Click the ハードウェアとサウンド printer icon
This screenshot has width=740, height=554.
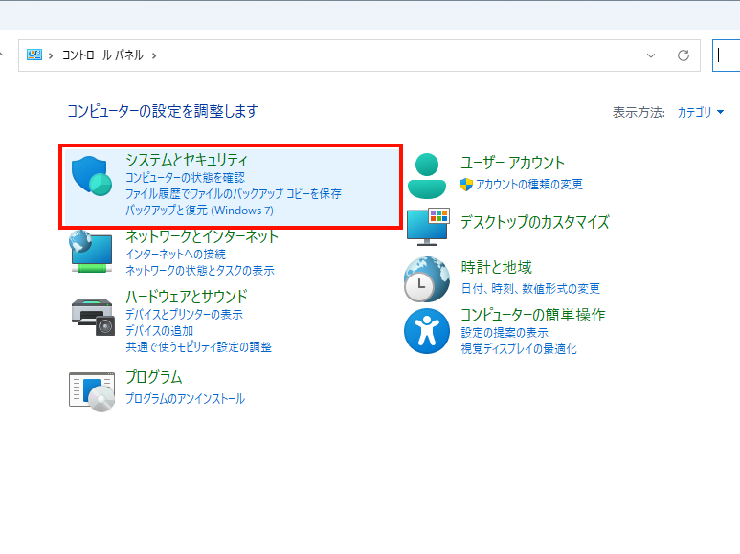pyautogui.click(x=93, y=317)
